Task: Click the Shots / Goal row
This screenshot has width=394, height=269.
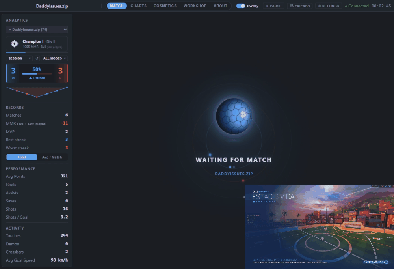Action: coord(37,217)
